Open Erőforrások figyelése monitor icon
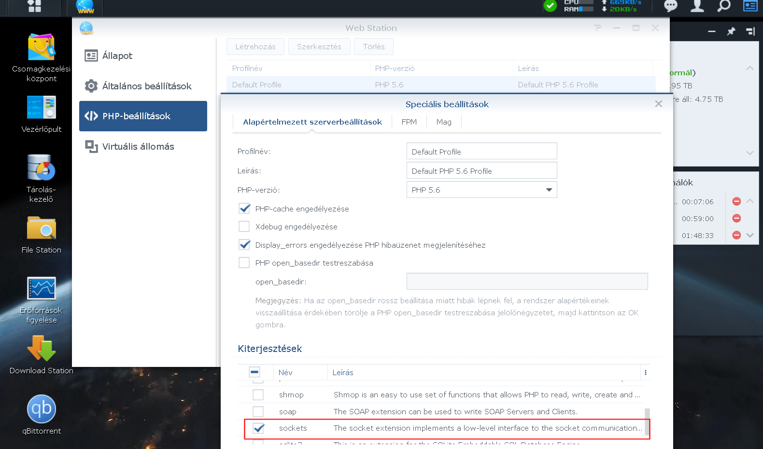The image size is (763, 449). click(41, 289)
